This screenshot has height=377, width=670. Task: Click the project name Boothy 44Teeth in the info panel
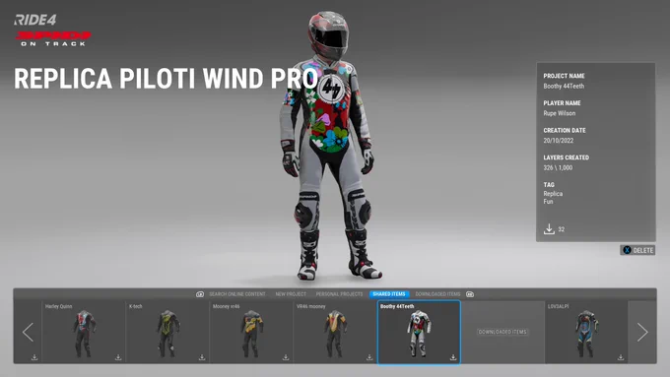click(x=564, y=87)
